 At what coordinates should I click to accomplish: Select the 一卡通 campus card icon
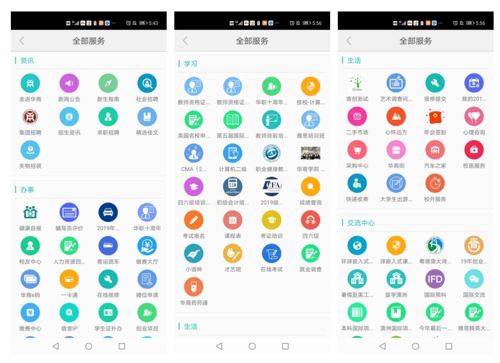pyautogui.click(x=69, y=279)
